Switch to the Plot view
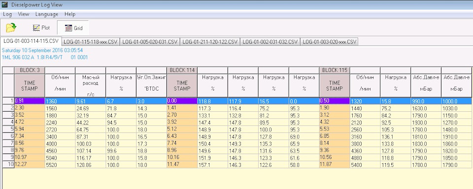The width and height of the screenshot is (473, 189). tap(41, 28)
